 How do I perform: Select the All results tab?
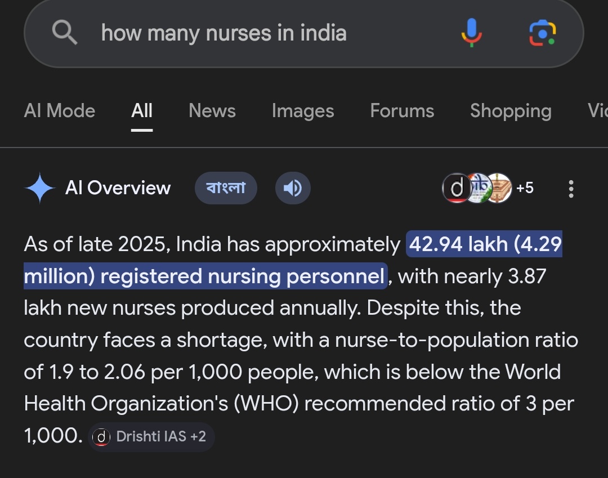tap(142, 111)
